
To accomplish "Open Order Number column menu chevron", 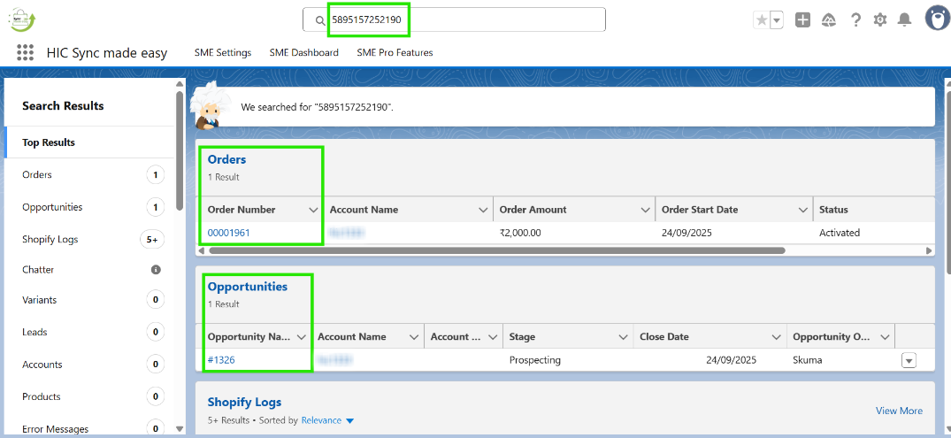I will coord(313,210).
